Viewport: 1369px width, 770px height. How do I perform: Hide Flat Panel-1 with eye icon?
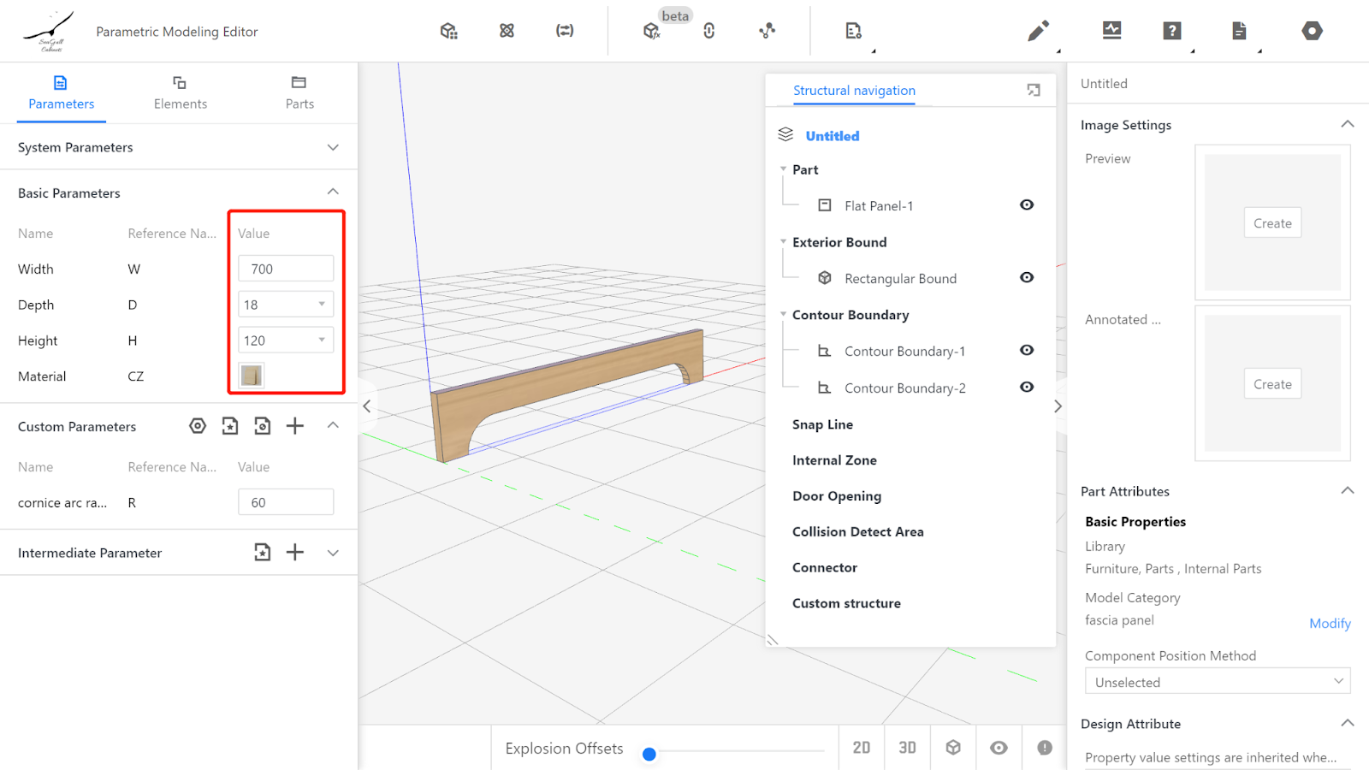click(1027, 205)
